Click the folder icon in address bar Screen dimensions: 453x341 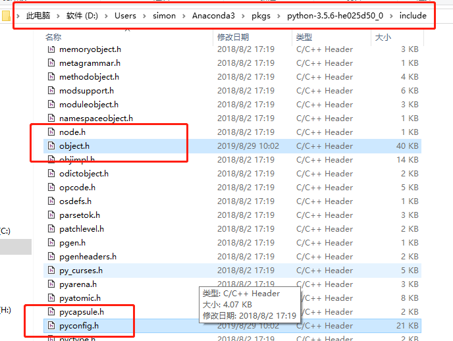pyautogui.click(x=6, y=16)
